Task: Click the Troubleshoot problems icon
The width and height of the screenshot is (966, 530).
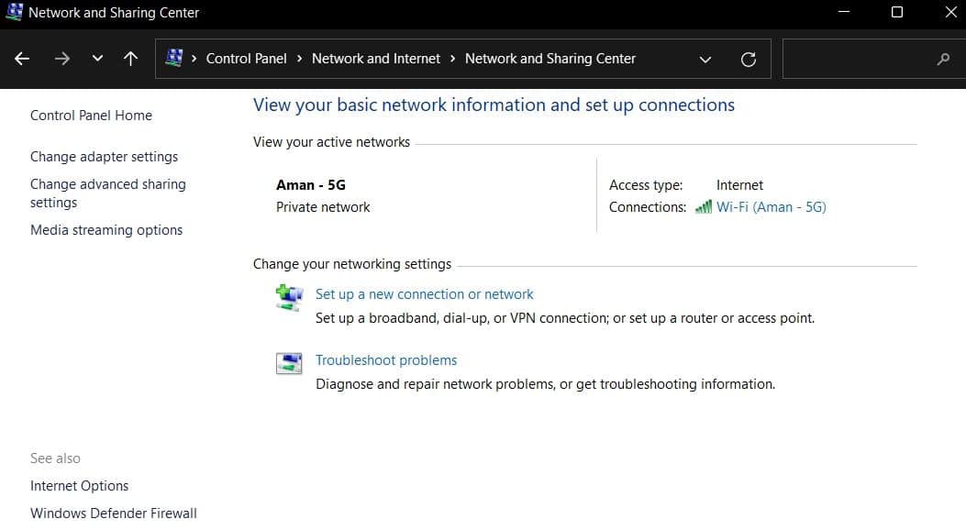Action: [289, 363]
